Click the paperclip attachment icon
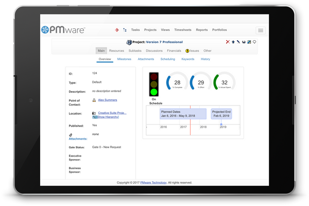This screenshot has width=309, height=206. [71, 135]
